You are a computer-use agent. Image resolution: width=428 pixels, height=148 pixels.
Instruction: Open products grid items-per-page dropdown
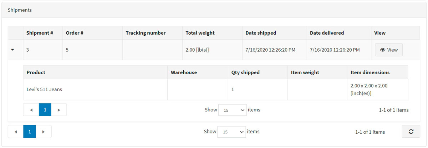[x=232, y=110]
